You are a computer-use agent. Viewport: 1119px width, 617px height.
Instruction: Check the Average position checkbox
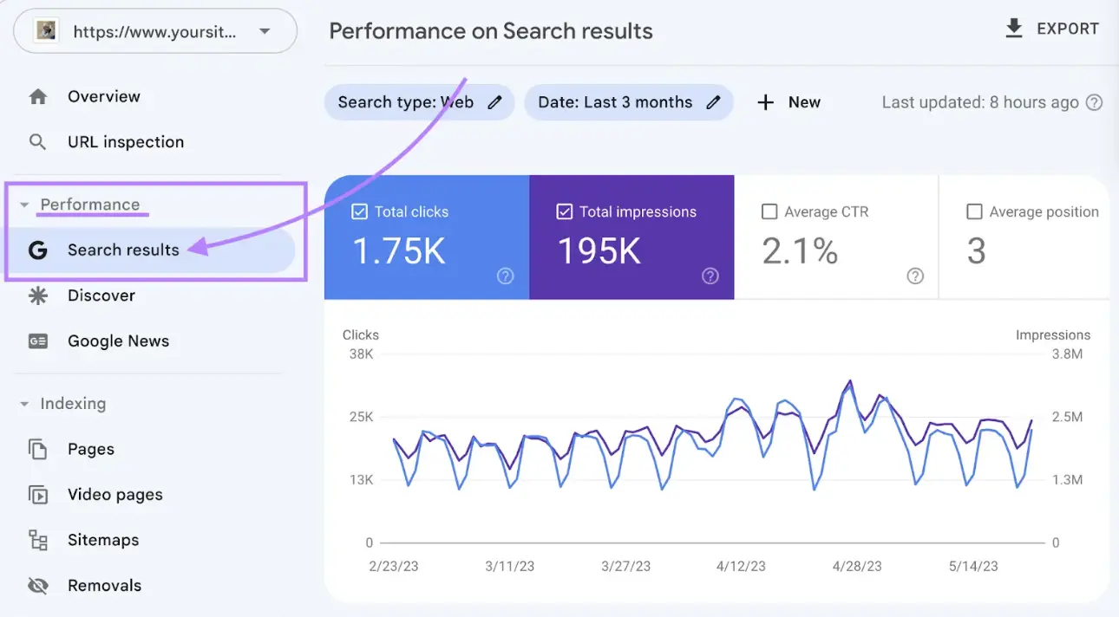973,211
